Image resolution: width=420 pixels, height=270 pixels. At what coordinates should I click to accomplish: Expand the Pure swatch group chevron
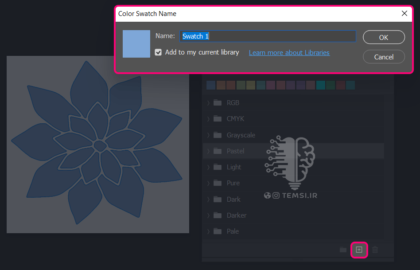pos(208,183)
